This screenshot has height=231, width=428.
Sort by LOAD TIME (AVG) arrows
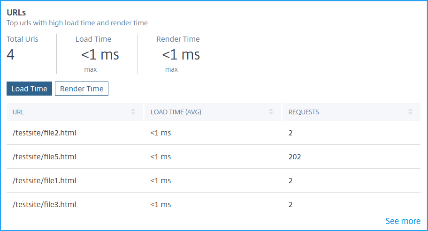[271, 112]
